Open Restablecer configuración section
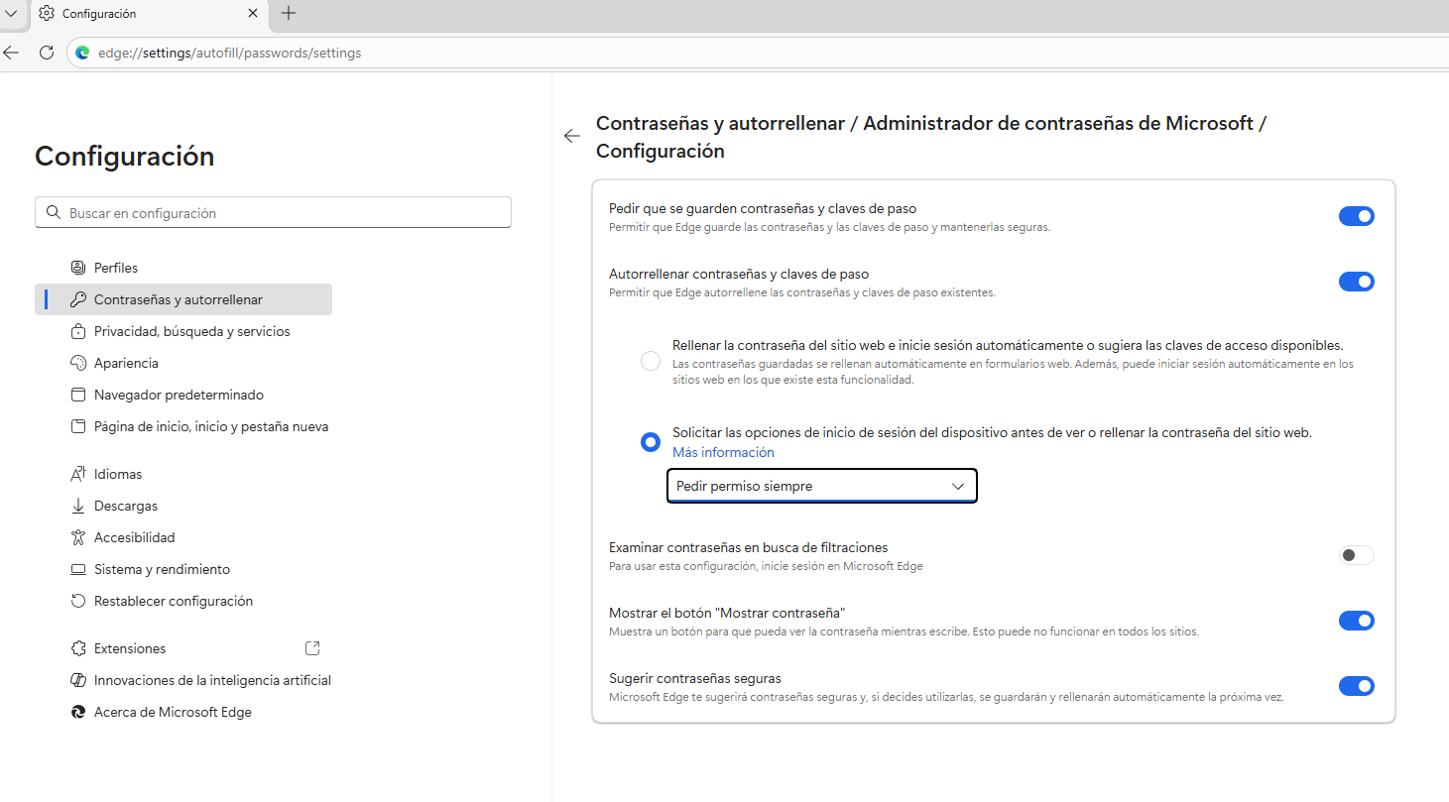The height and width of the screenshot is (802, 1449). coord(183,601)
